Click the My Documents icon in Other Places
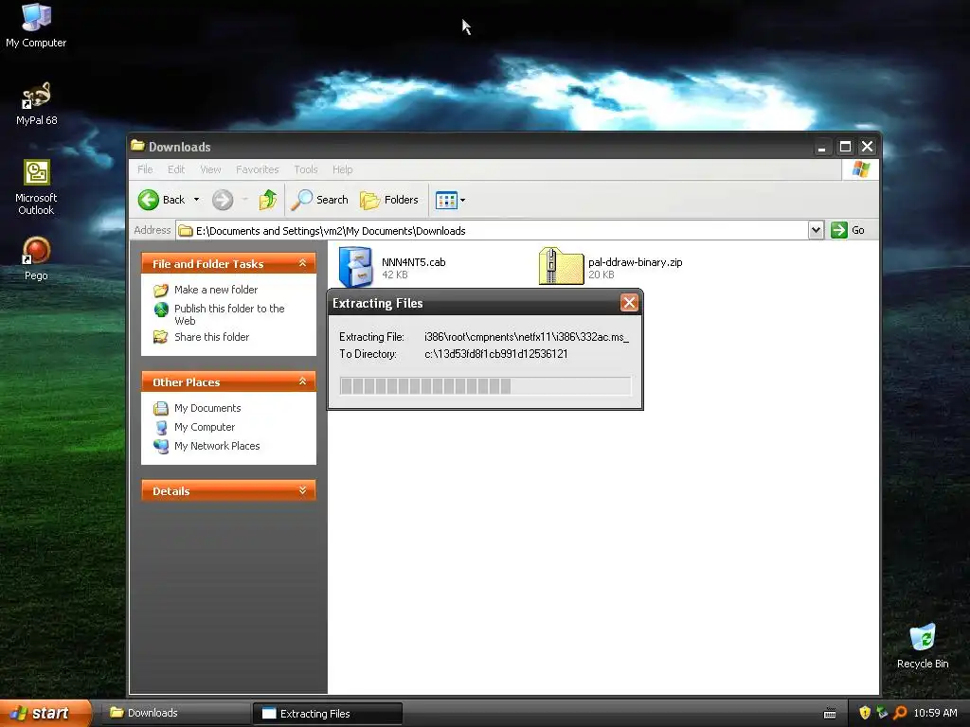 161,408
